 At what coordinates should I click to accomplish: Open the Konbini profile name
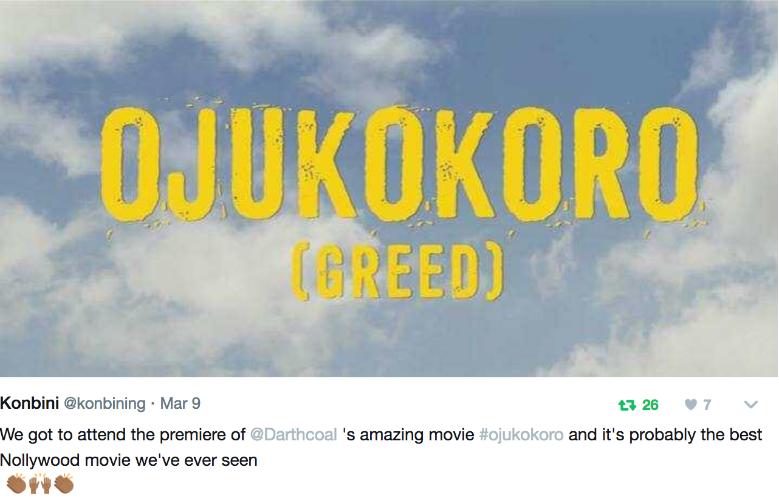click(29, 403)
